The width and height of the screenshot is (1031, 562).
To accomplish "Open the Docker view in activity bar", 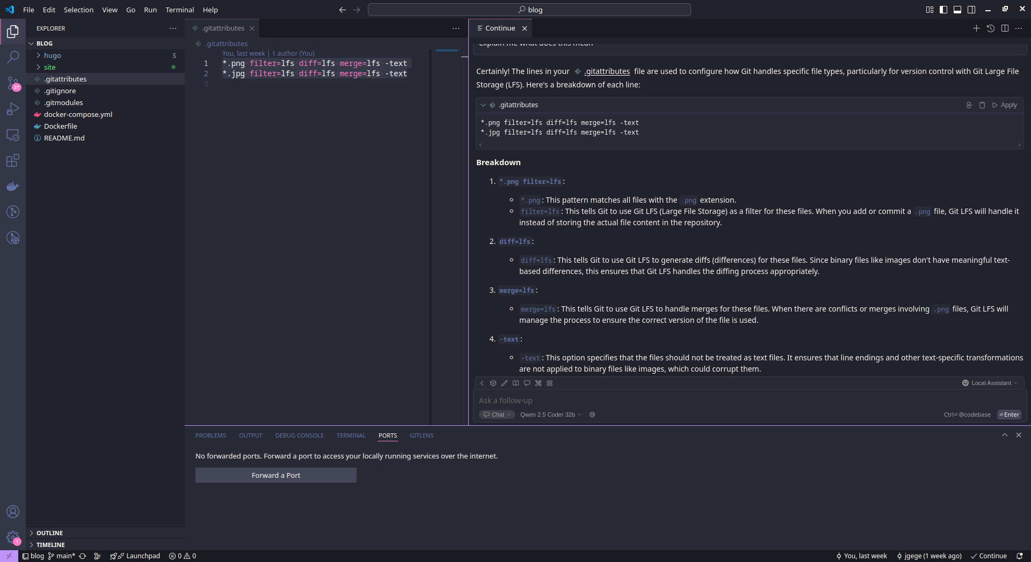I will [13, 186].
